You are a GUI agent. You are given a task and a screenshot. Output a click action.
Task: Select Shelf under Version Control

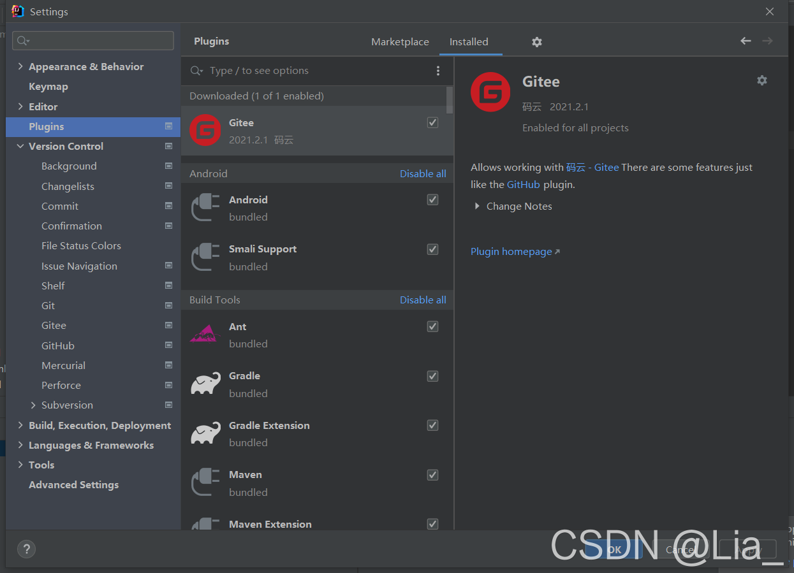tap(53, 286)
